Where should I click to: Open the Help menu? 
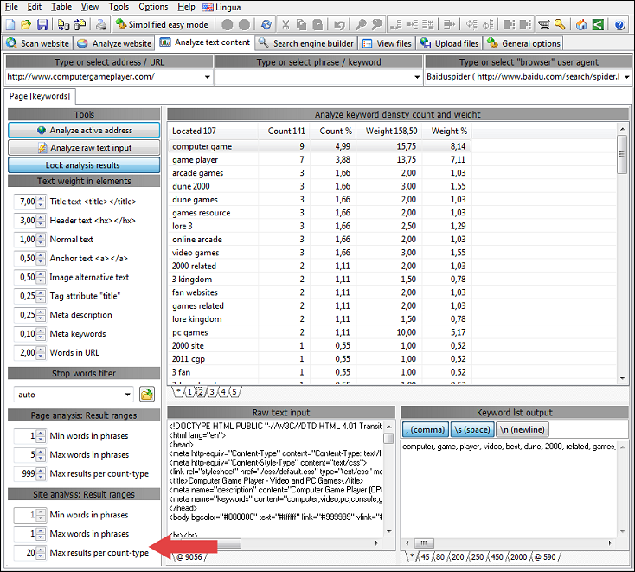[x=186, y=7]
